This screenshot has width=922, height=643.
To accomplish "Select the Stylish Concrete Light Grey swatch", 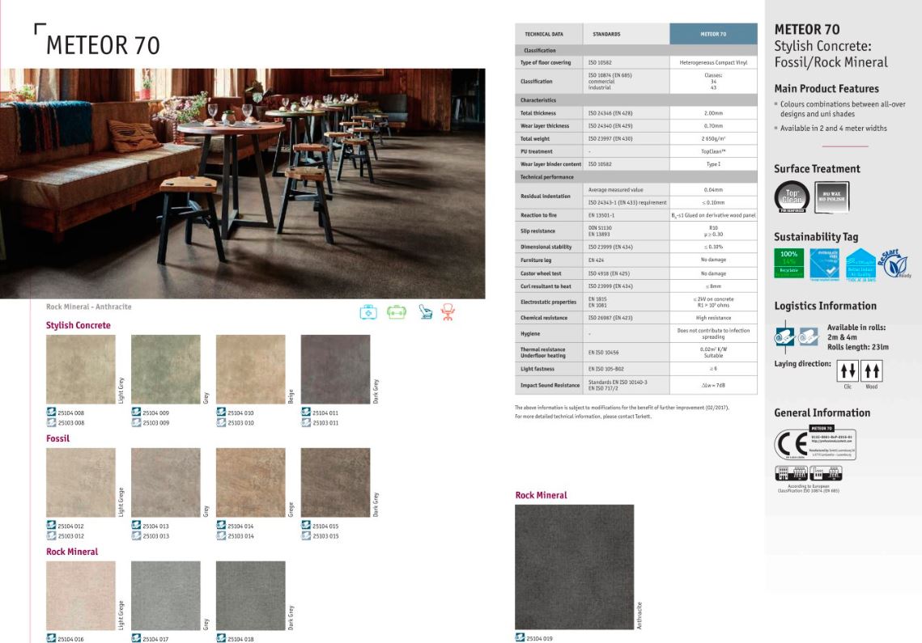I will (x=81, y=369).
